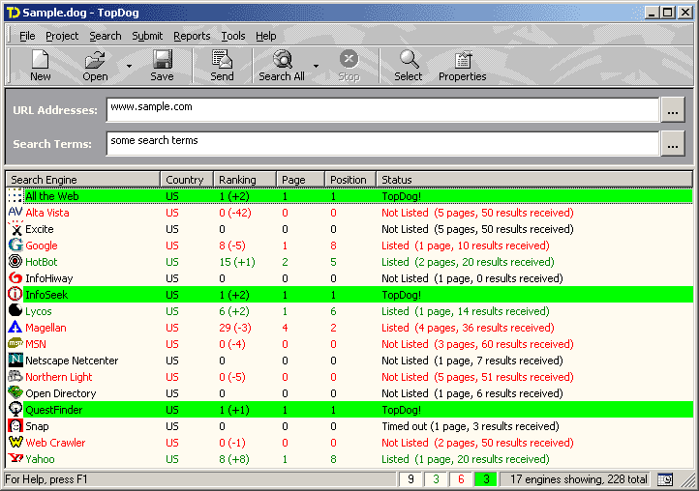This screenshot has height=491, width=699.
Task: Select the HotBot row name
Action: click(x=42, y=262)
